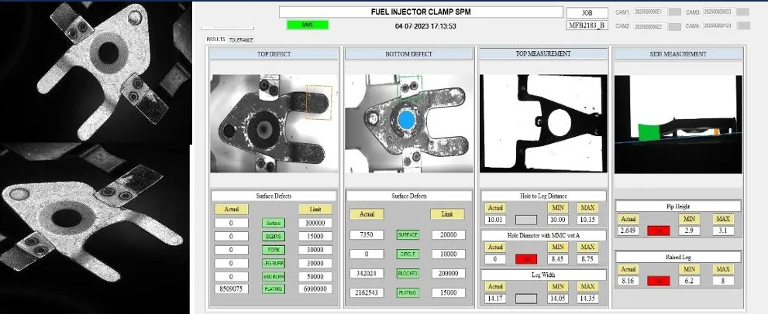
Task: Click the green SAVE button
Action: pos(308,25)
